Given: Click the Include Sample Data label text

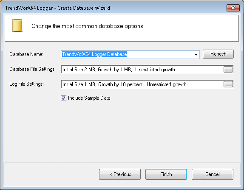Looking at the screenshot, I should click(x=89, y=98).
